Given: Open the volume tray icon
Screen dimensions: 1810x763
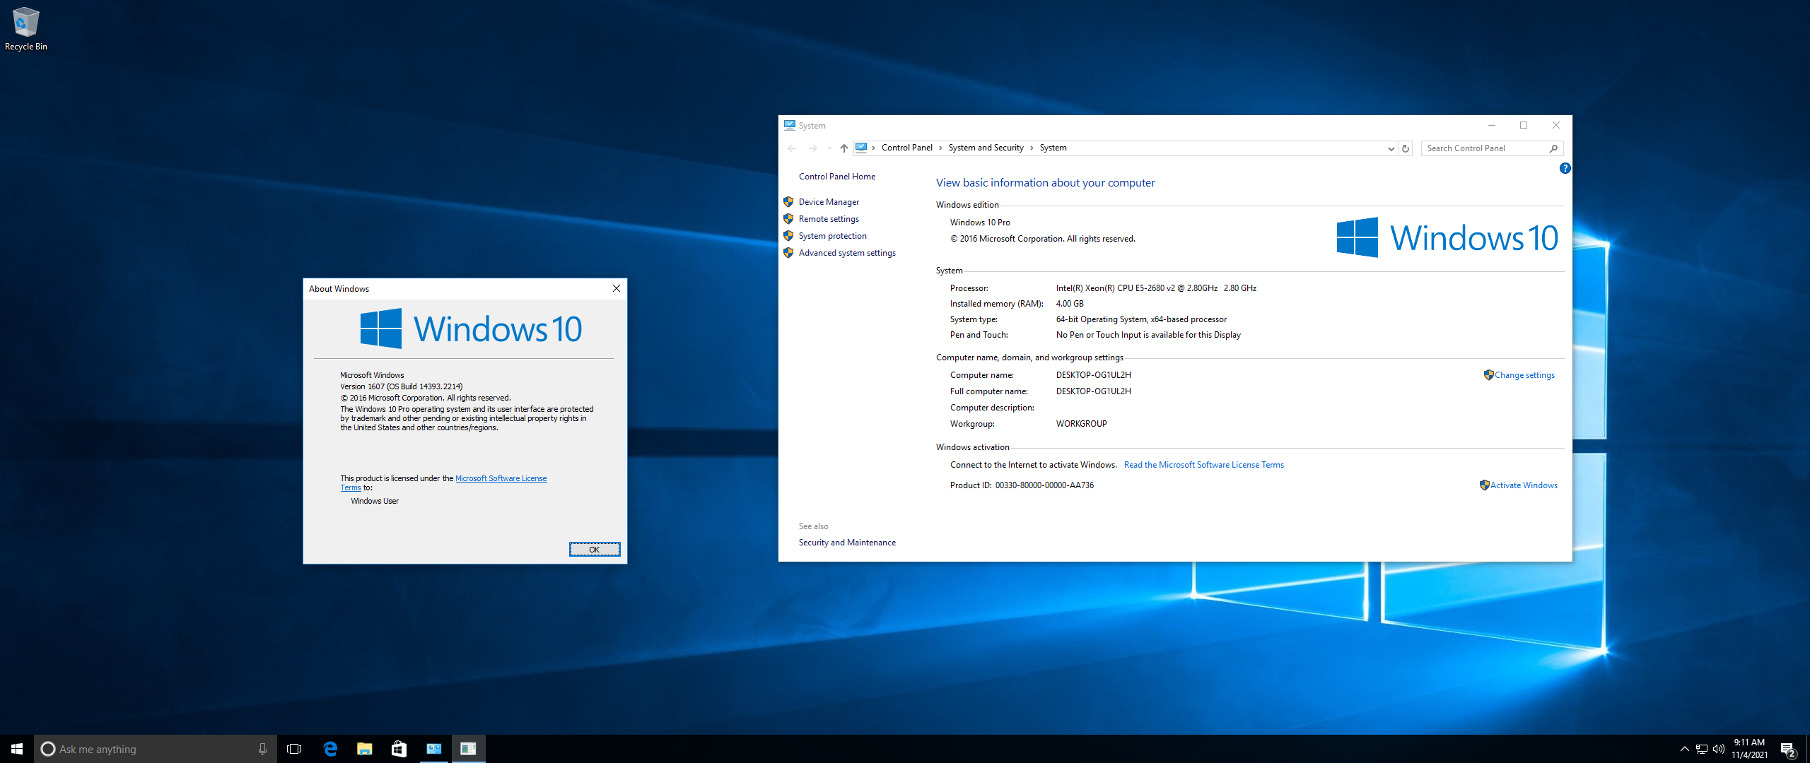Looking at the screenshot, I should [x=1719, y=749].
